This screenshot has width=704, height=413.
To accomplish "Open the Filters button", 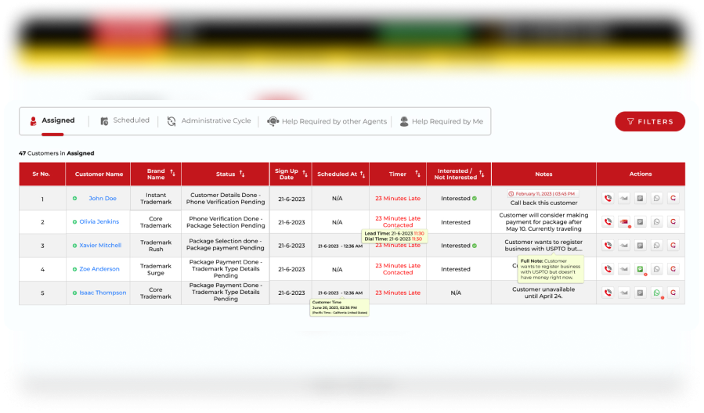I will pos(649,121).
